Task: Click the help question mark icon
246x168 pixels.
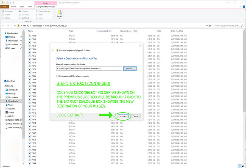Action: pos(244,7)
